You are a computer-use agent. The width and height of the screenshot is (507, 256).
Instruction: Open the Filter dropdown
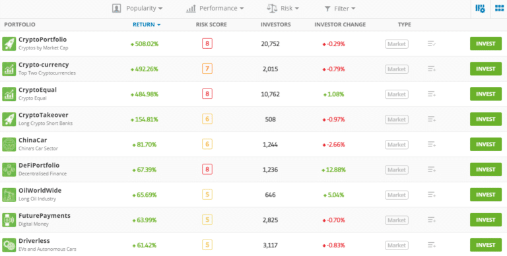pos(340,9)
